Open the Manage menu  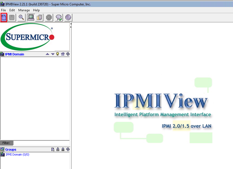pyautogui.click(x=24, y=10)
